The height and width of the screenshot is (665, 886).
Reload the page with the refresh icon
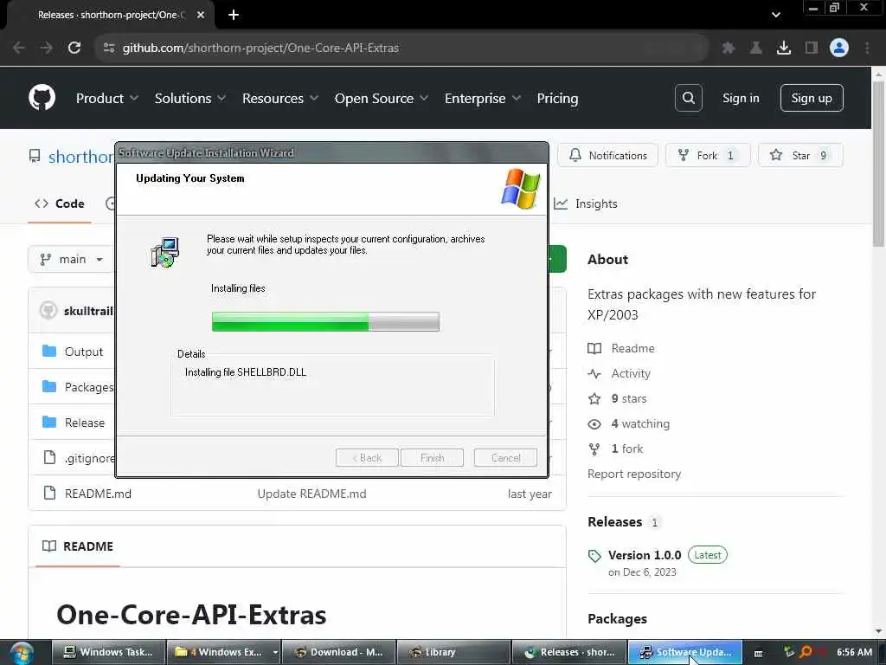pyautogui.click(x=74, y=48)
